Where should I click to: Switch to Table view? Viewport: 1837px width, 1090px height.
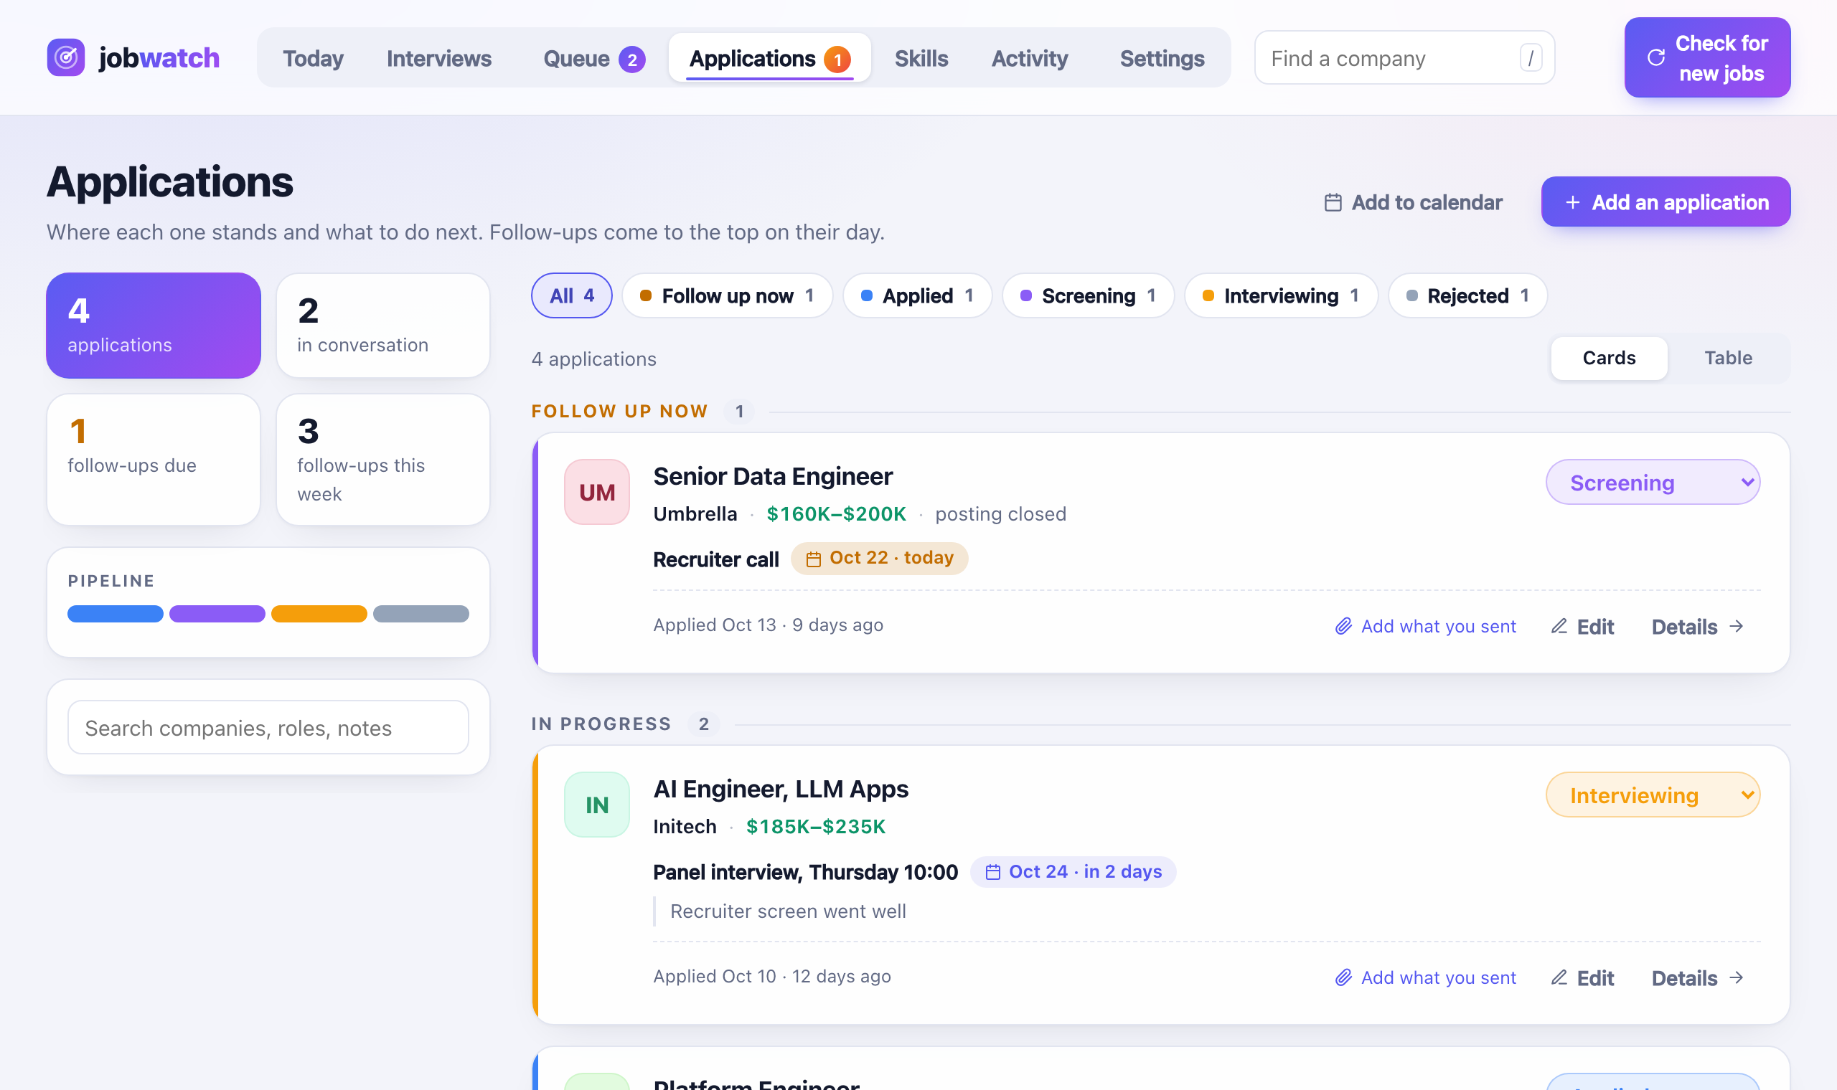(1728, 359)
